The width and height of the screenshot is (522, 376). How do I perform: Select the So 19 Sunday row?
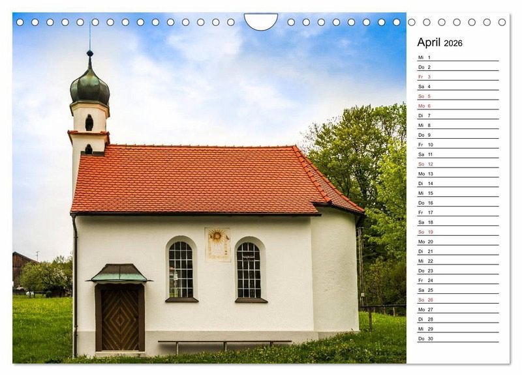pos(457,232)
